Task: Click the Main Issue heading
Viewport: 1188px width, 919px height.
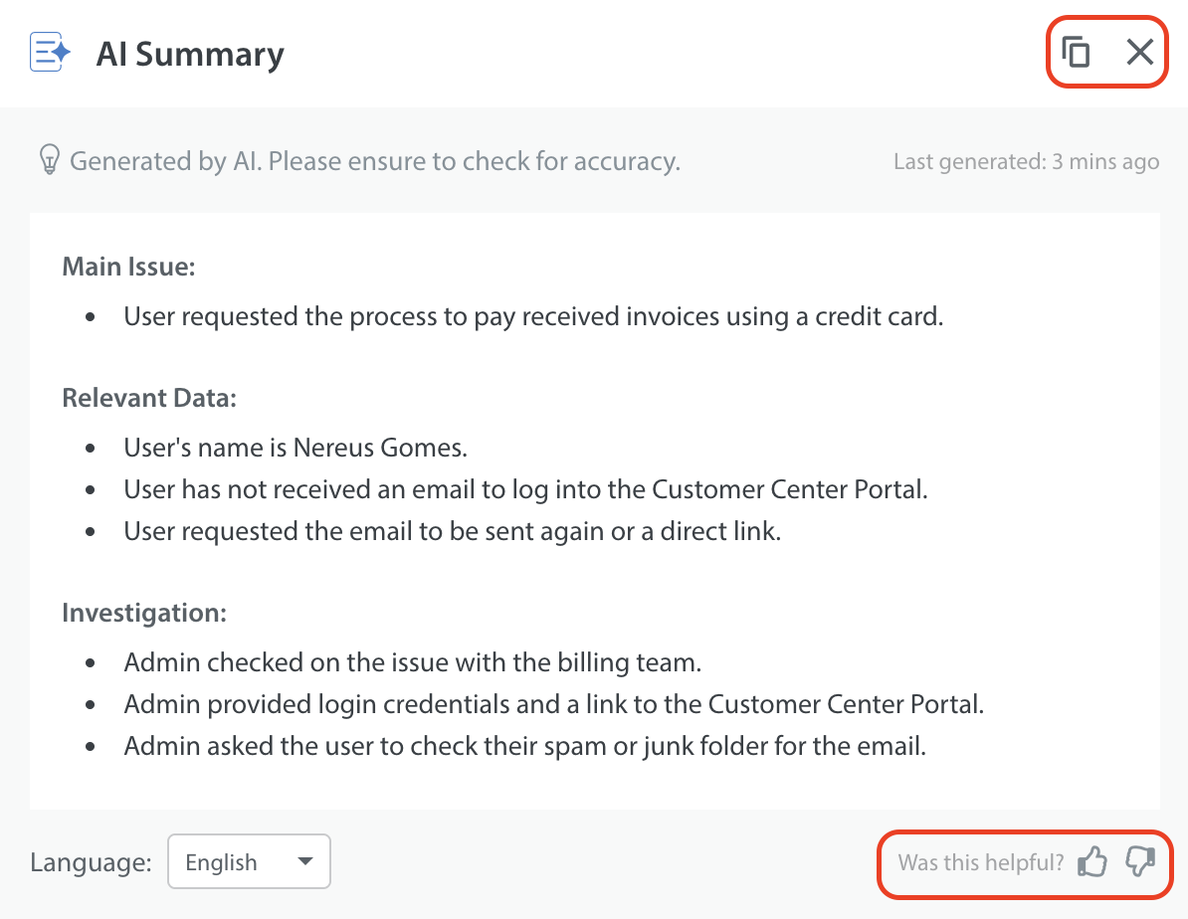Action: click(x=128, y=267)
